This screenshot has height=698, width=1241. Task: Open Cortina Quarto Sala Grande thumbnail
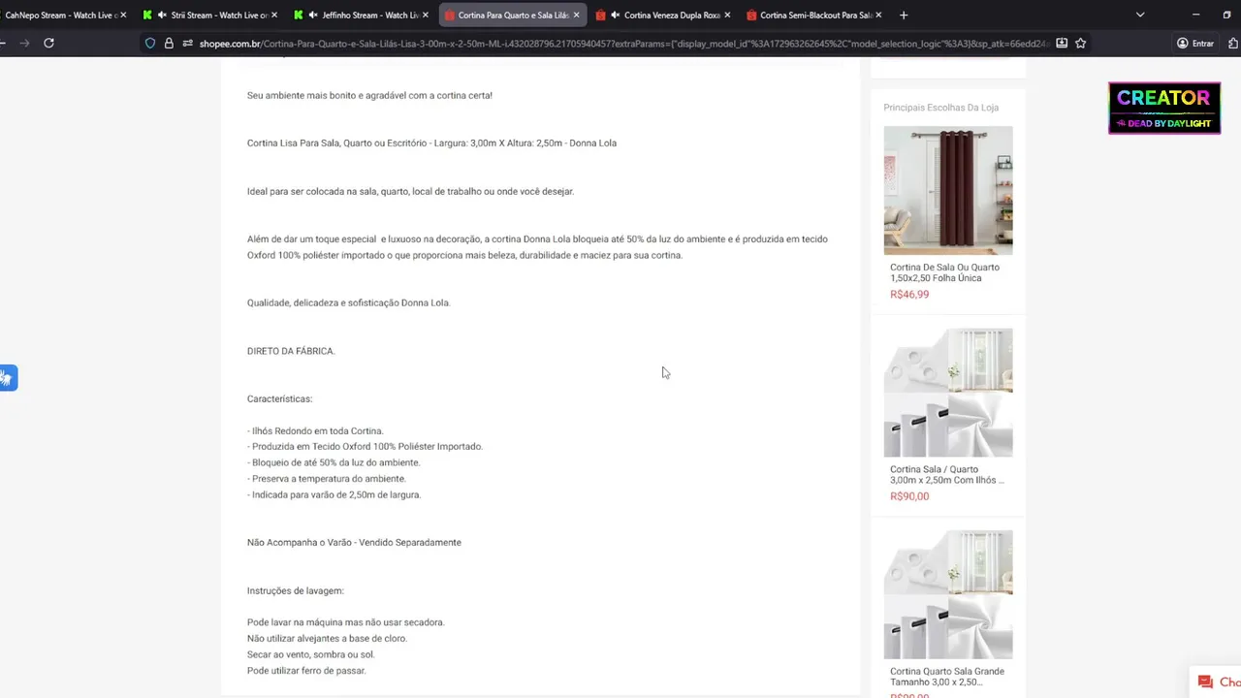click(x=948, y=594)
